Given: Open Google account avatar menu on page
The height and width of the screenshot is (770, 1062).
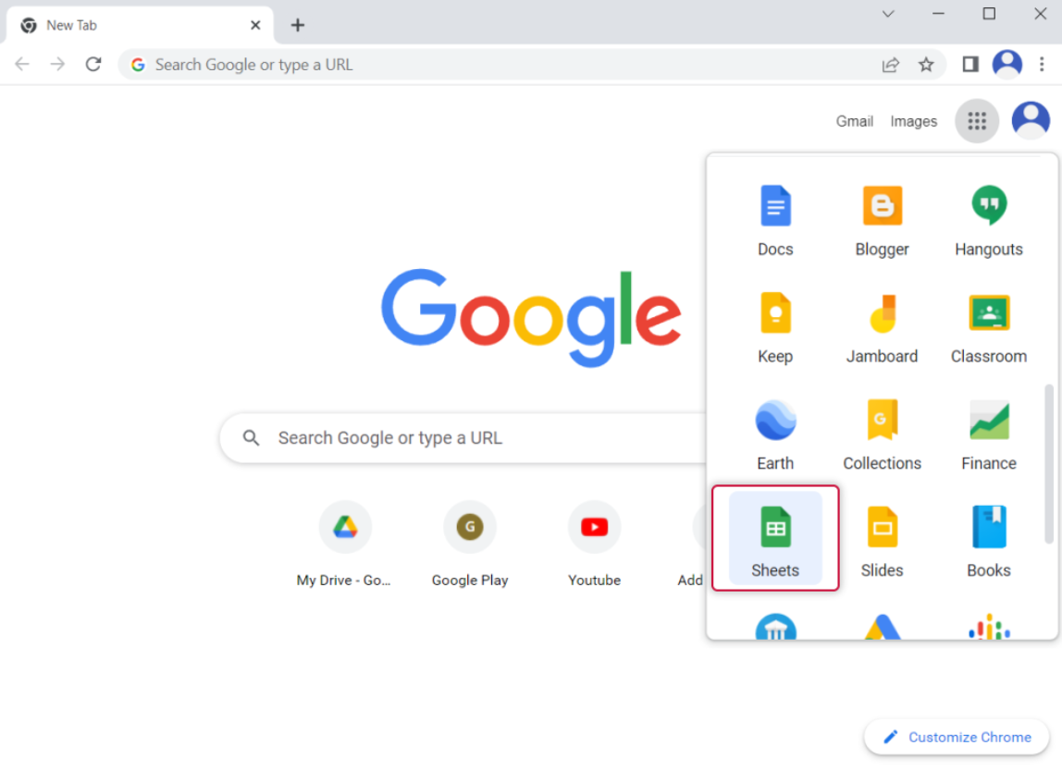Looking at the screenshot, I should (1031, 121).
